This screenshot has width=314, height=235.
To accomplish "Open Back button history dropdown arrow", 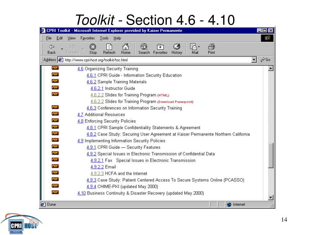I will [x=62, y=49].
